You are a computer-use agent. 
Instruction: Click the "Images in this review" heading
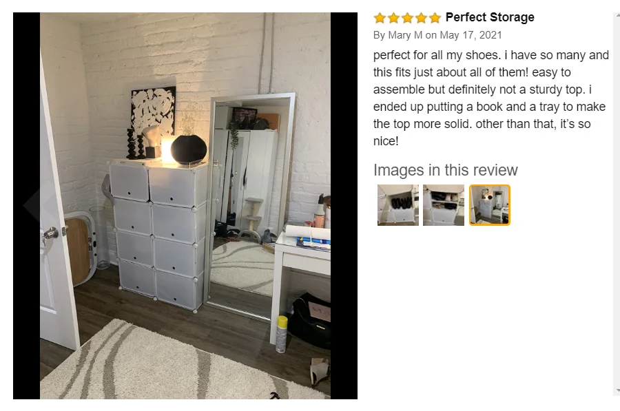(x=445, y=170)
